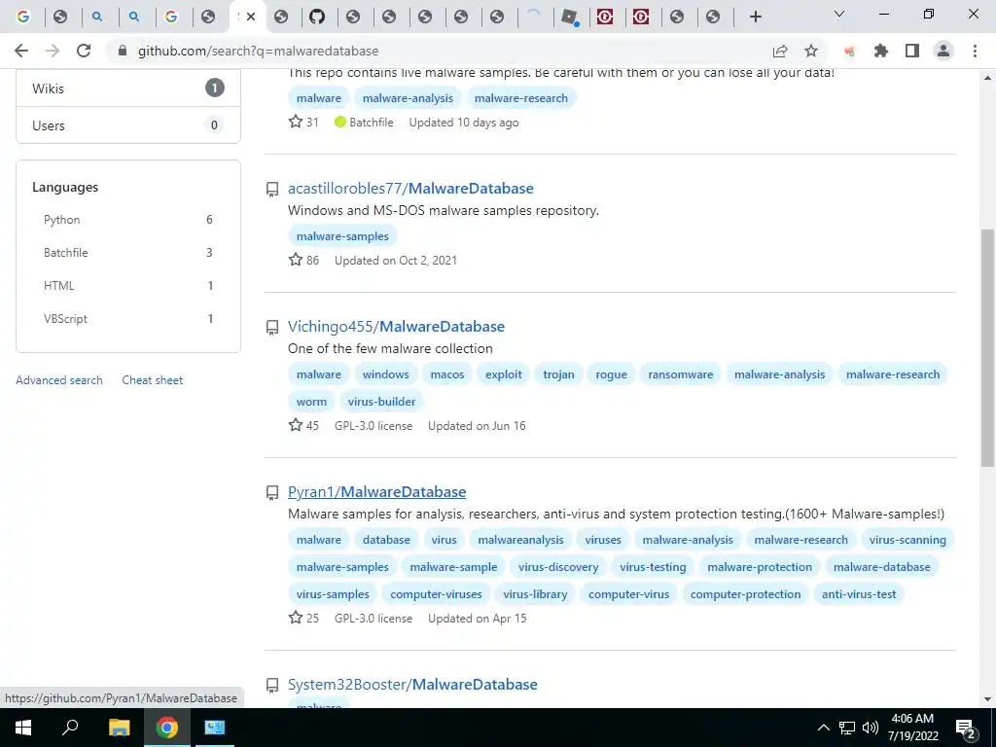
Task: Bookmark this page with the star
Action: (811, 51)
